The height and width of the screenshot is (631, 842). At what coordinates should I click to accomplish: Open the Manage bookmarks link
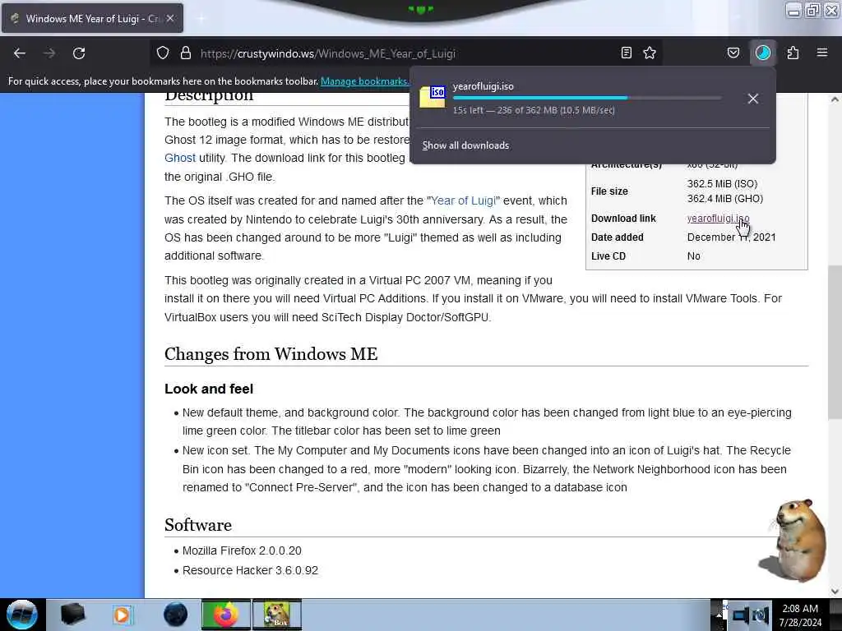[x=364, y=81]
